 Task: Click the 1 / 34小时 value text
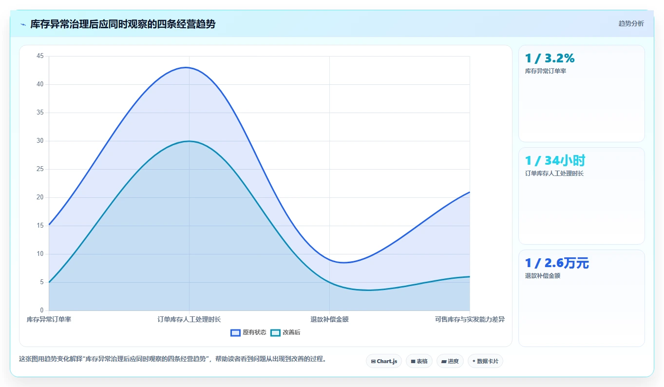click(555, 160)
